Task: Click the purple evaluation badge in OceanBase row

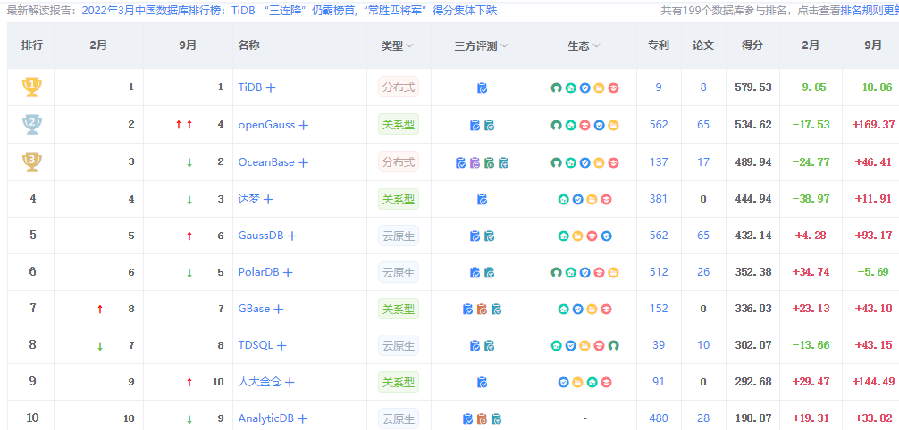Action: click(475, 163)
